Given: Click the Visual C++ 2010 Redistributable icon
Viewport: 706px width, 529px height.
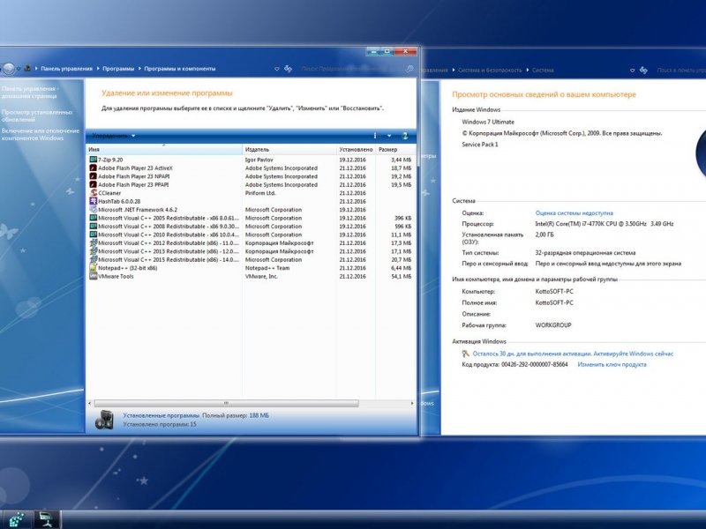Looking at the screenshot, I should click(x=94, y=235).
